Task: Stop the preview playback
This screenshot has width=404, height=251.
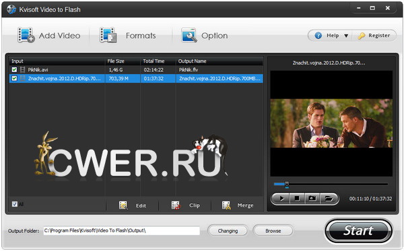Action: pos(297,199)
